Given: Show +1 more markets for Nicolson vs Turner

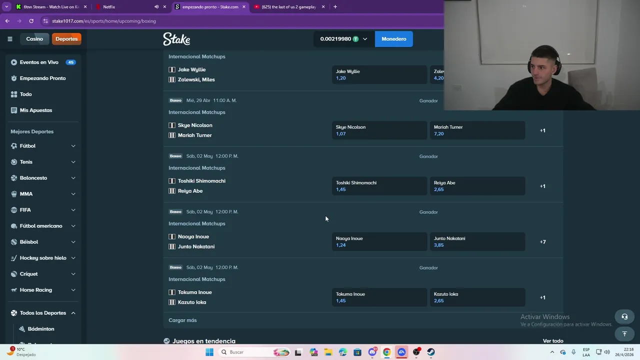Looking at the screenshot, I should click(542, 130).
